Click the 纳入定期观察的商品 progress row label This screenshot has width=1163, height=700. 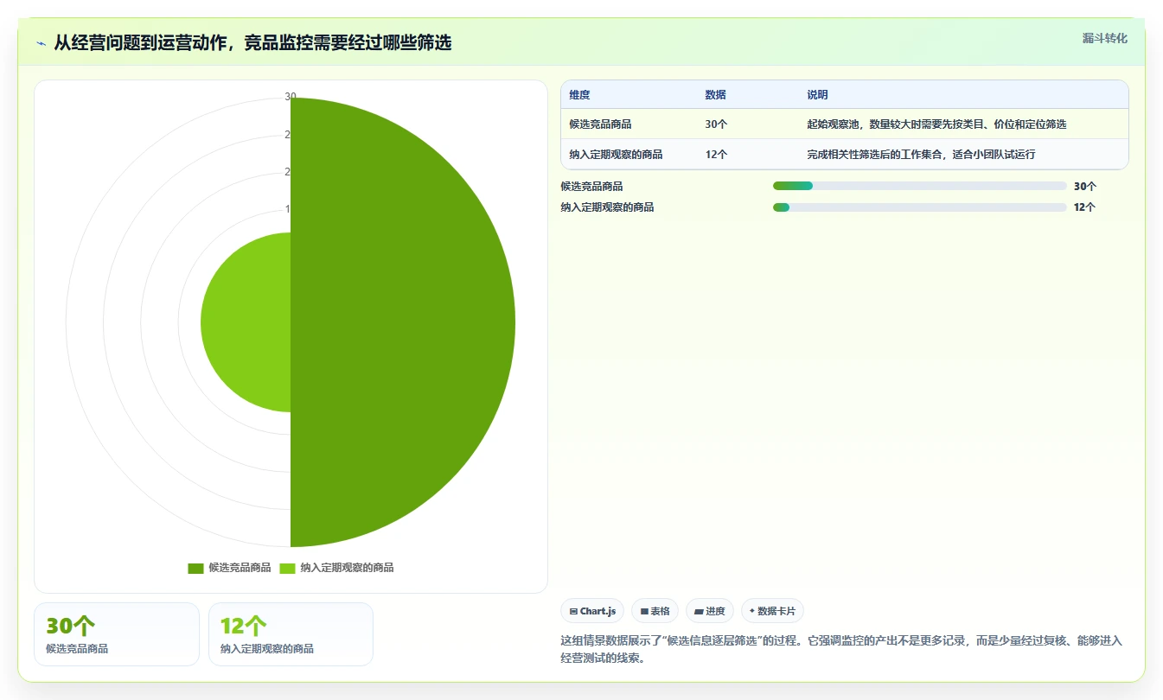[607, 207]
